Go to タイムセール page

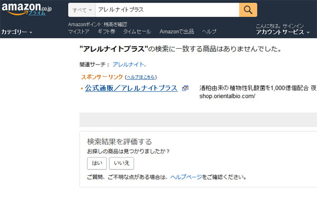click(x=137, y=31)
